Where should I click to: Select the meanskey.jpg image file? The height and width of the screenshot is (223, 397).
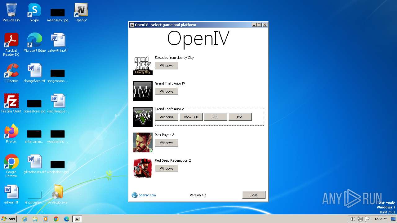(x=58, y=15)
